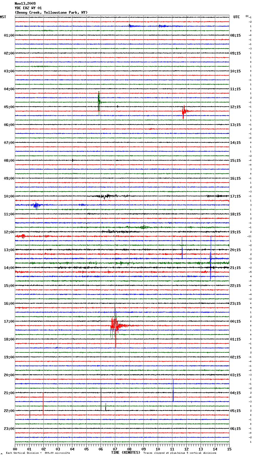The width and height of the screenshot is (253, 457).
Task: Select the 11:15 UTC time label
Action: point(235,89)
